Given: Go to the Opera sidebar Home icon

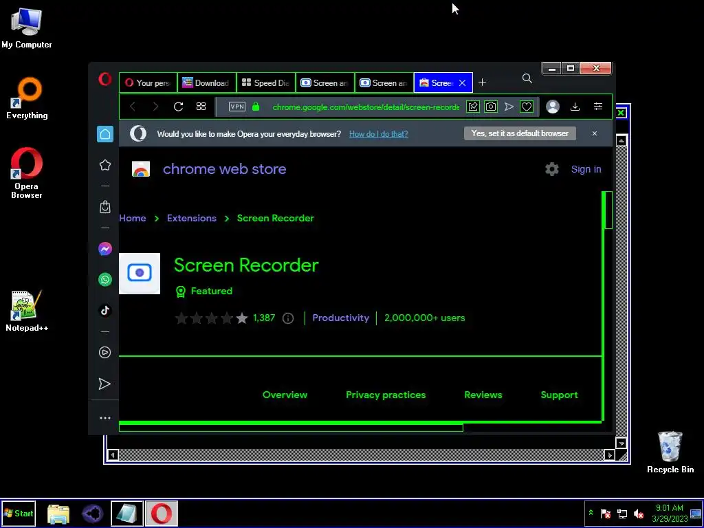Looking at the screenshot, I should [105, 134].
